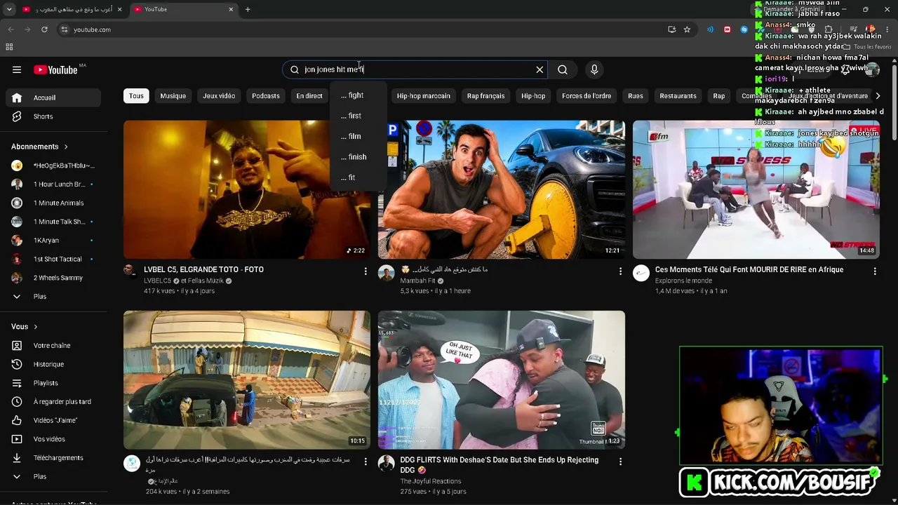Choose the "... first" search suggestion
This screenshot has width=898, height=505.
pos(358,116)
